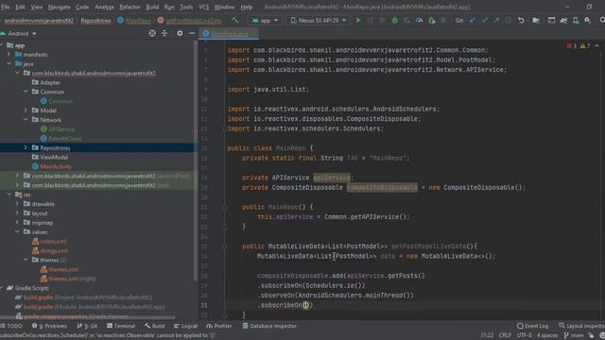Viewport: 605px width, 340px height.
Task: Open the Build menu
Action: [152, 7]
